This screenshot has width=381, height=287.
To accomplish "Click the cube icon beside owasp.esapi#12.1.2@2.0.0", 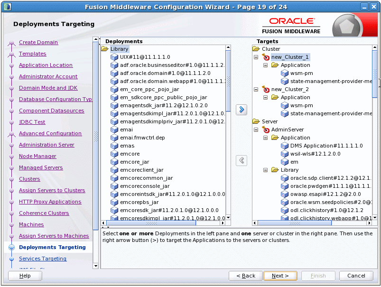I will coord(285,194).
